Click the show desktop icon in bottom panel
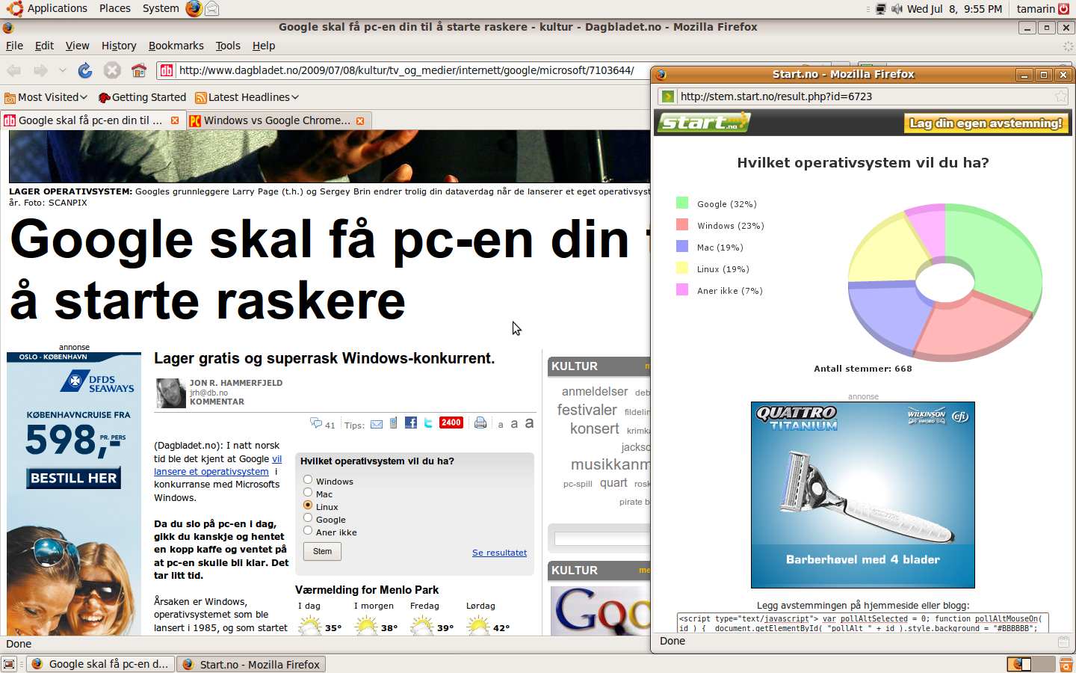 point(10,664)
